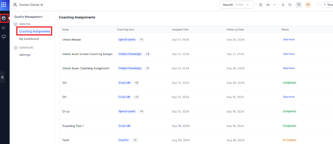Click the search magnifier icon
Viewport: 333px width, 144px height.
[x=283, y=5]
